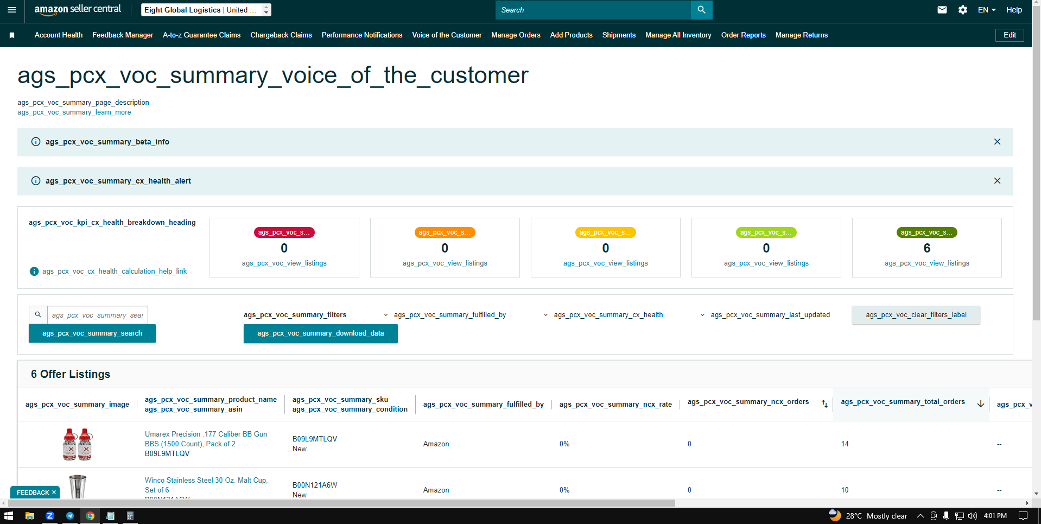
Task: Switch to Chrome in taskbar
Action: coord(90,516)
